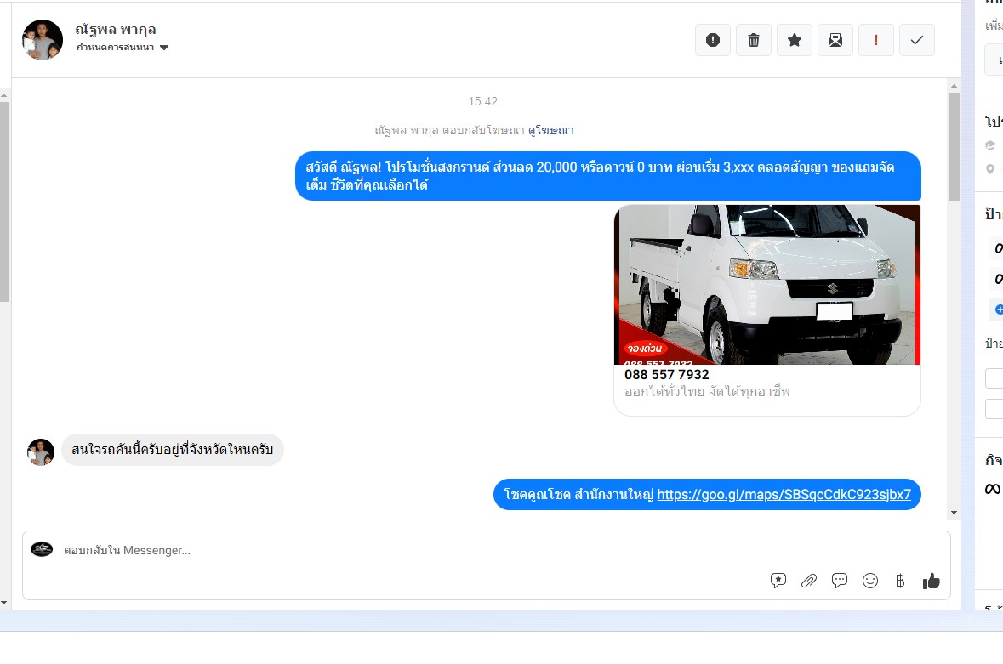The image size is (1003, 664).
Task: Open the quick reply chat bubble icon
Action: (840, 581)
